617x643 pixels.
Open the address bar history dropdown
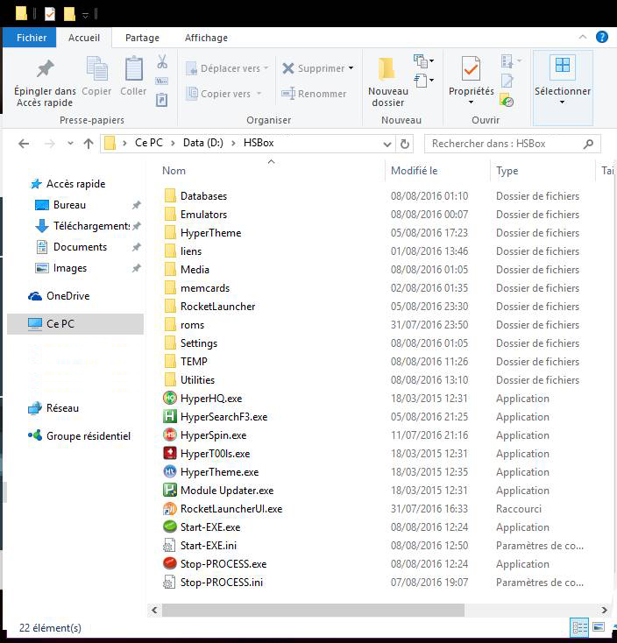[387, 145]
